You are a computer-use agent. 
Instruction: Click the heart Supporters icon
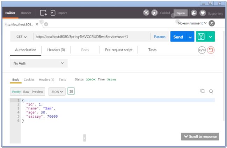tap(203, 13)
